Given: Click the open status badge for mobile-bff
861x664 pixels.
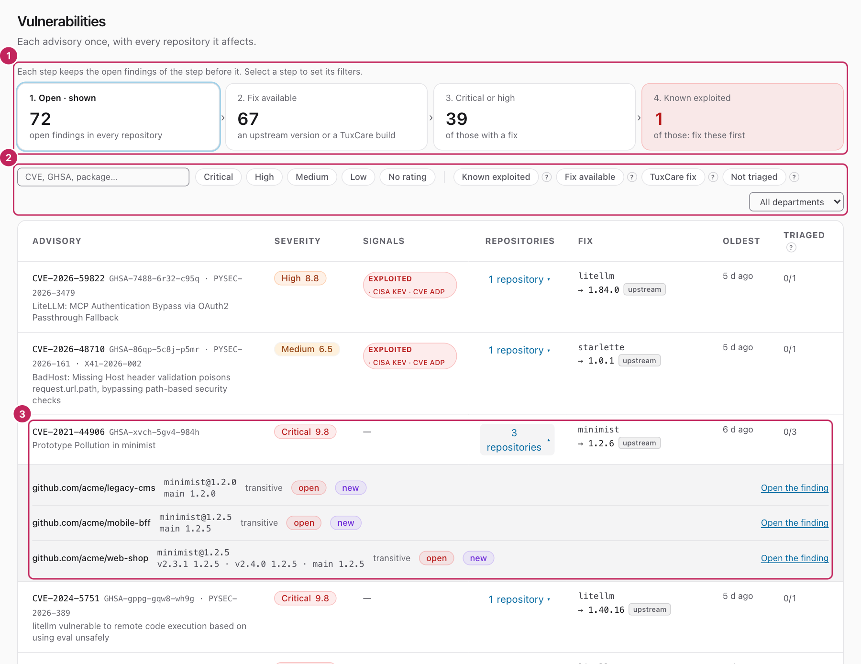Looking at the screenshot, I should [x=304, y=523].
